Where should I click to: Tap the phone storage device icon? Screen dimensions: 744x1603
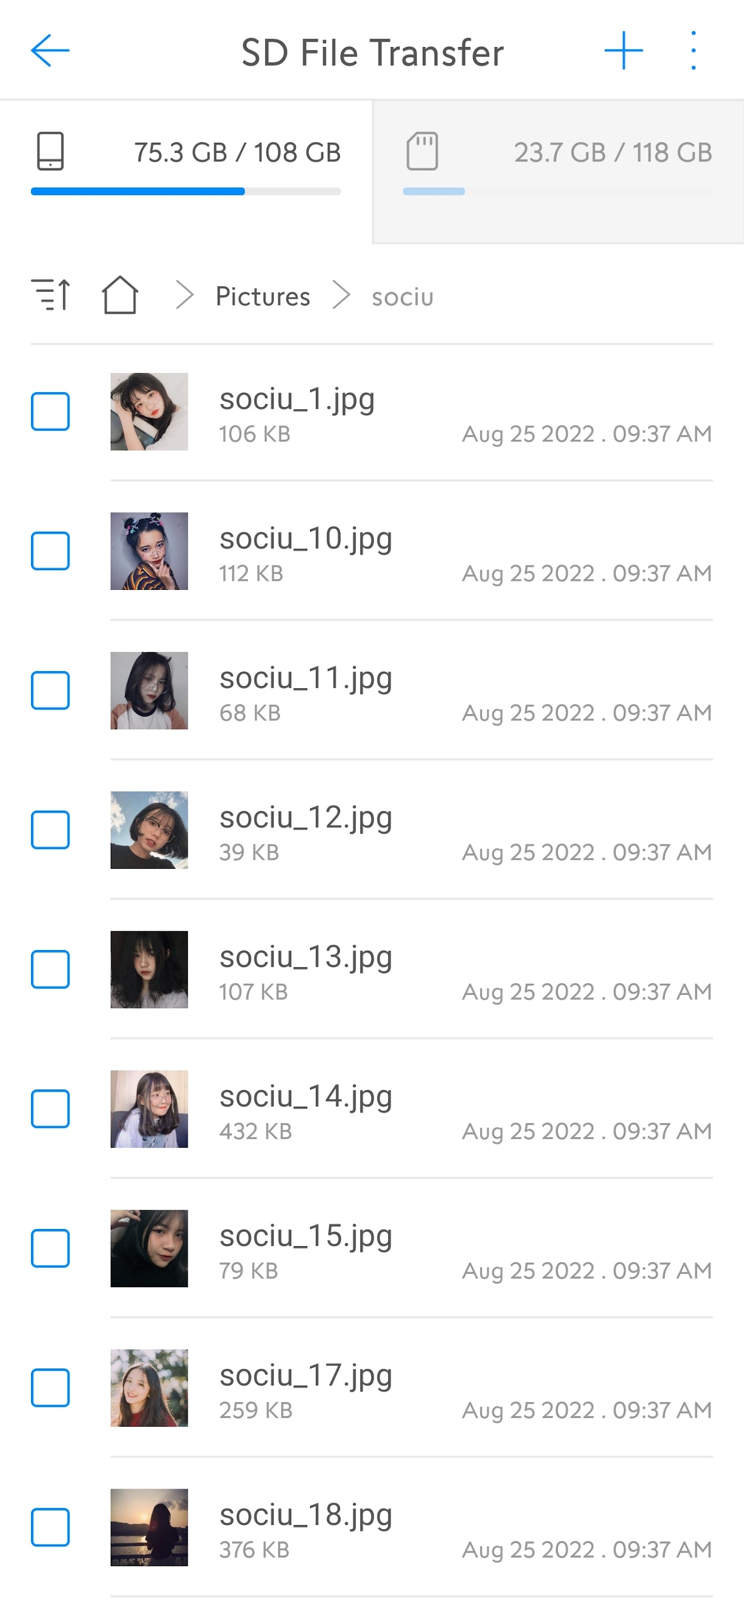click(x=50, y=151)
